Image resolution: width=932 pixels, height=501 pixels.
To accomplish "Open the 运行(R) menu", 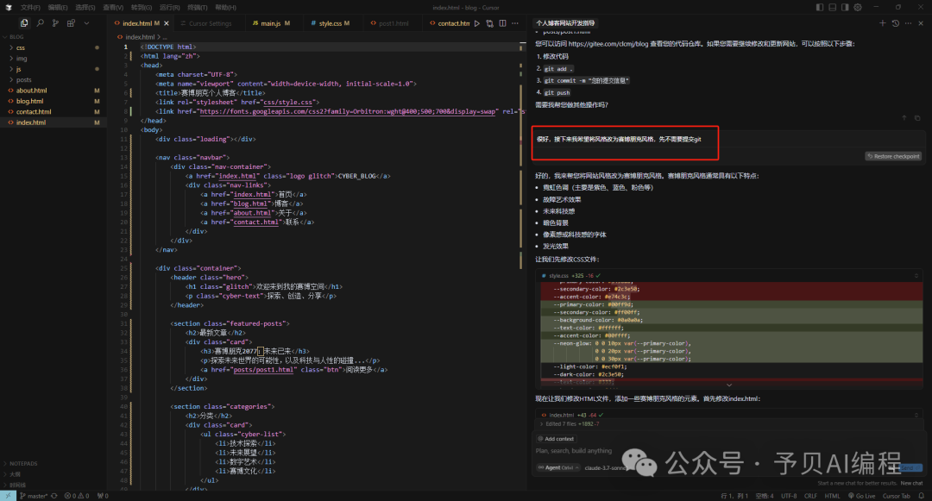I will tap(169, 7).
